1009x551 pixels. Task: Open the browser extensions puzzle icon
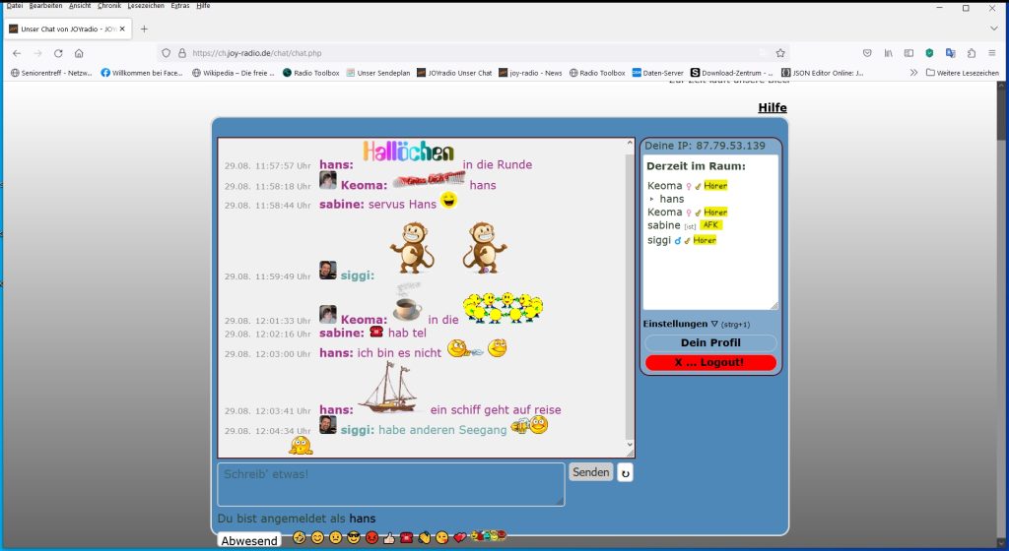[971, 53]
